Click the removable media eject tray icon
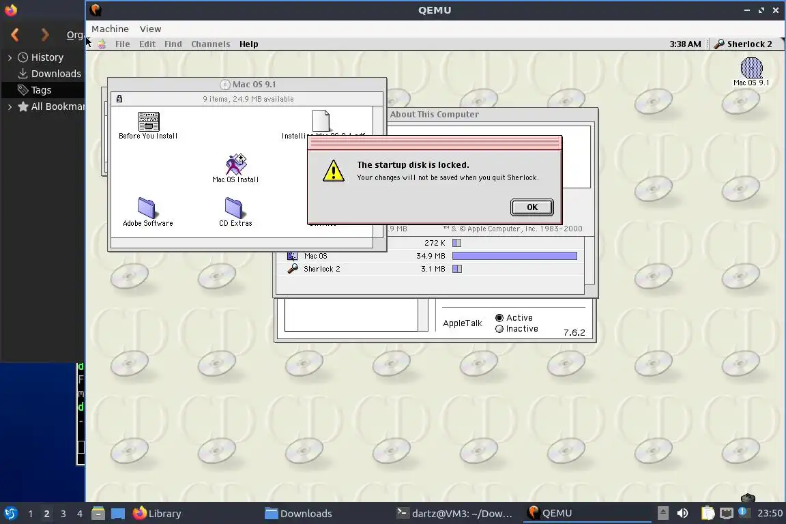786x524 pixels. [x=663, y=514]
